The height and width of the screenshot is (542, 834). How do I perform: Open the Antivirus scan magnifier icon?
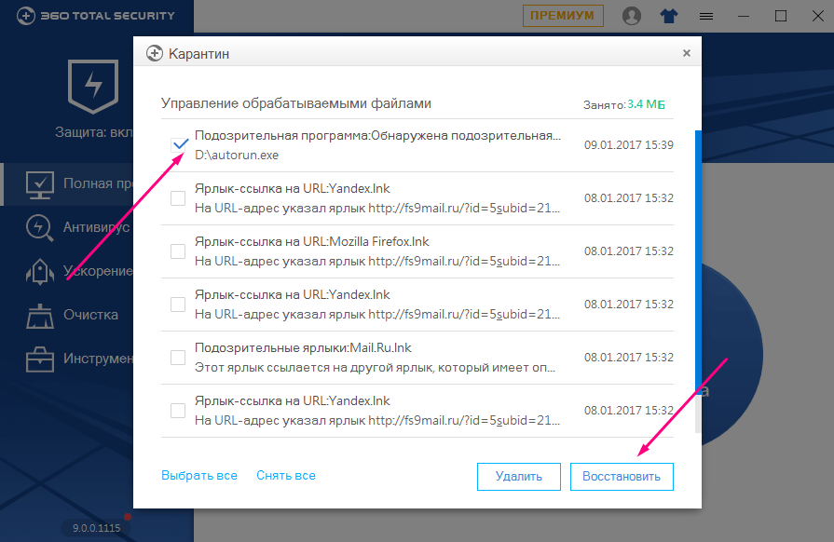[39, 227]
